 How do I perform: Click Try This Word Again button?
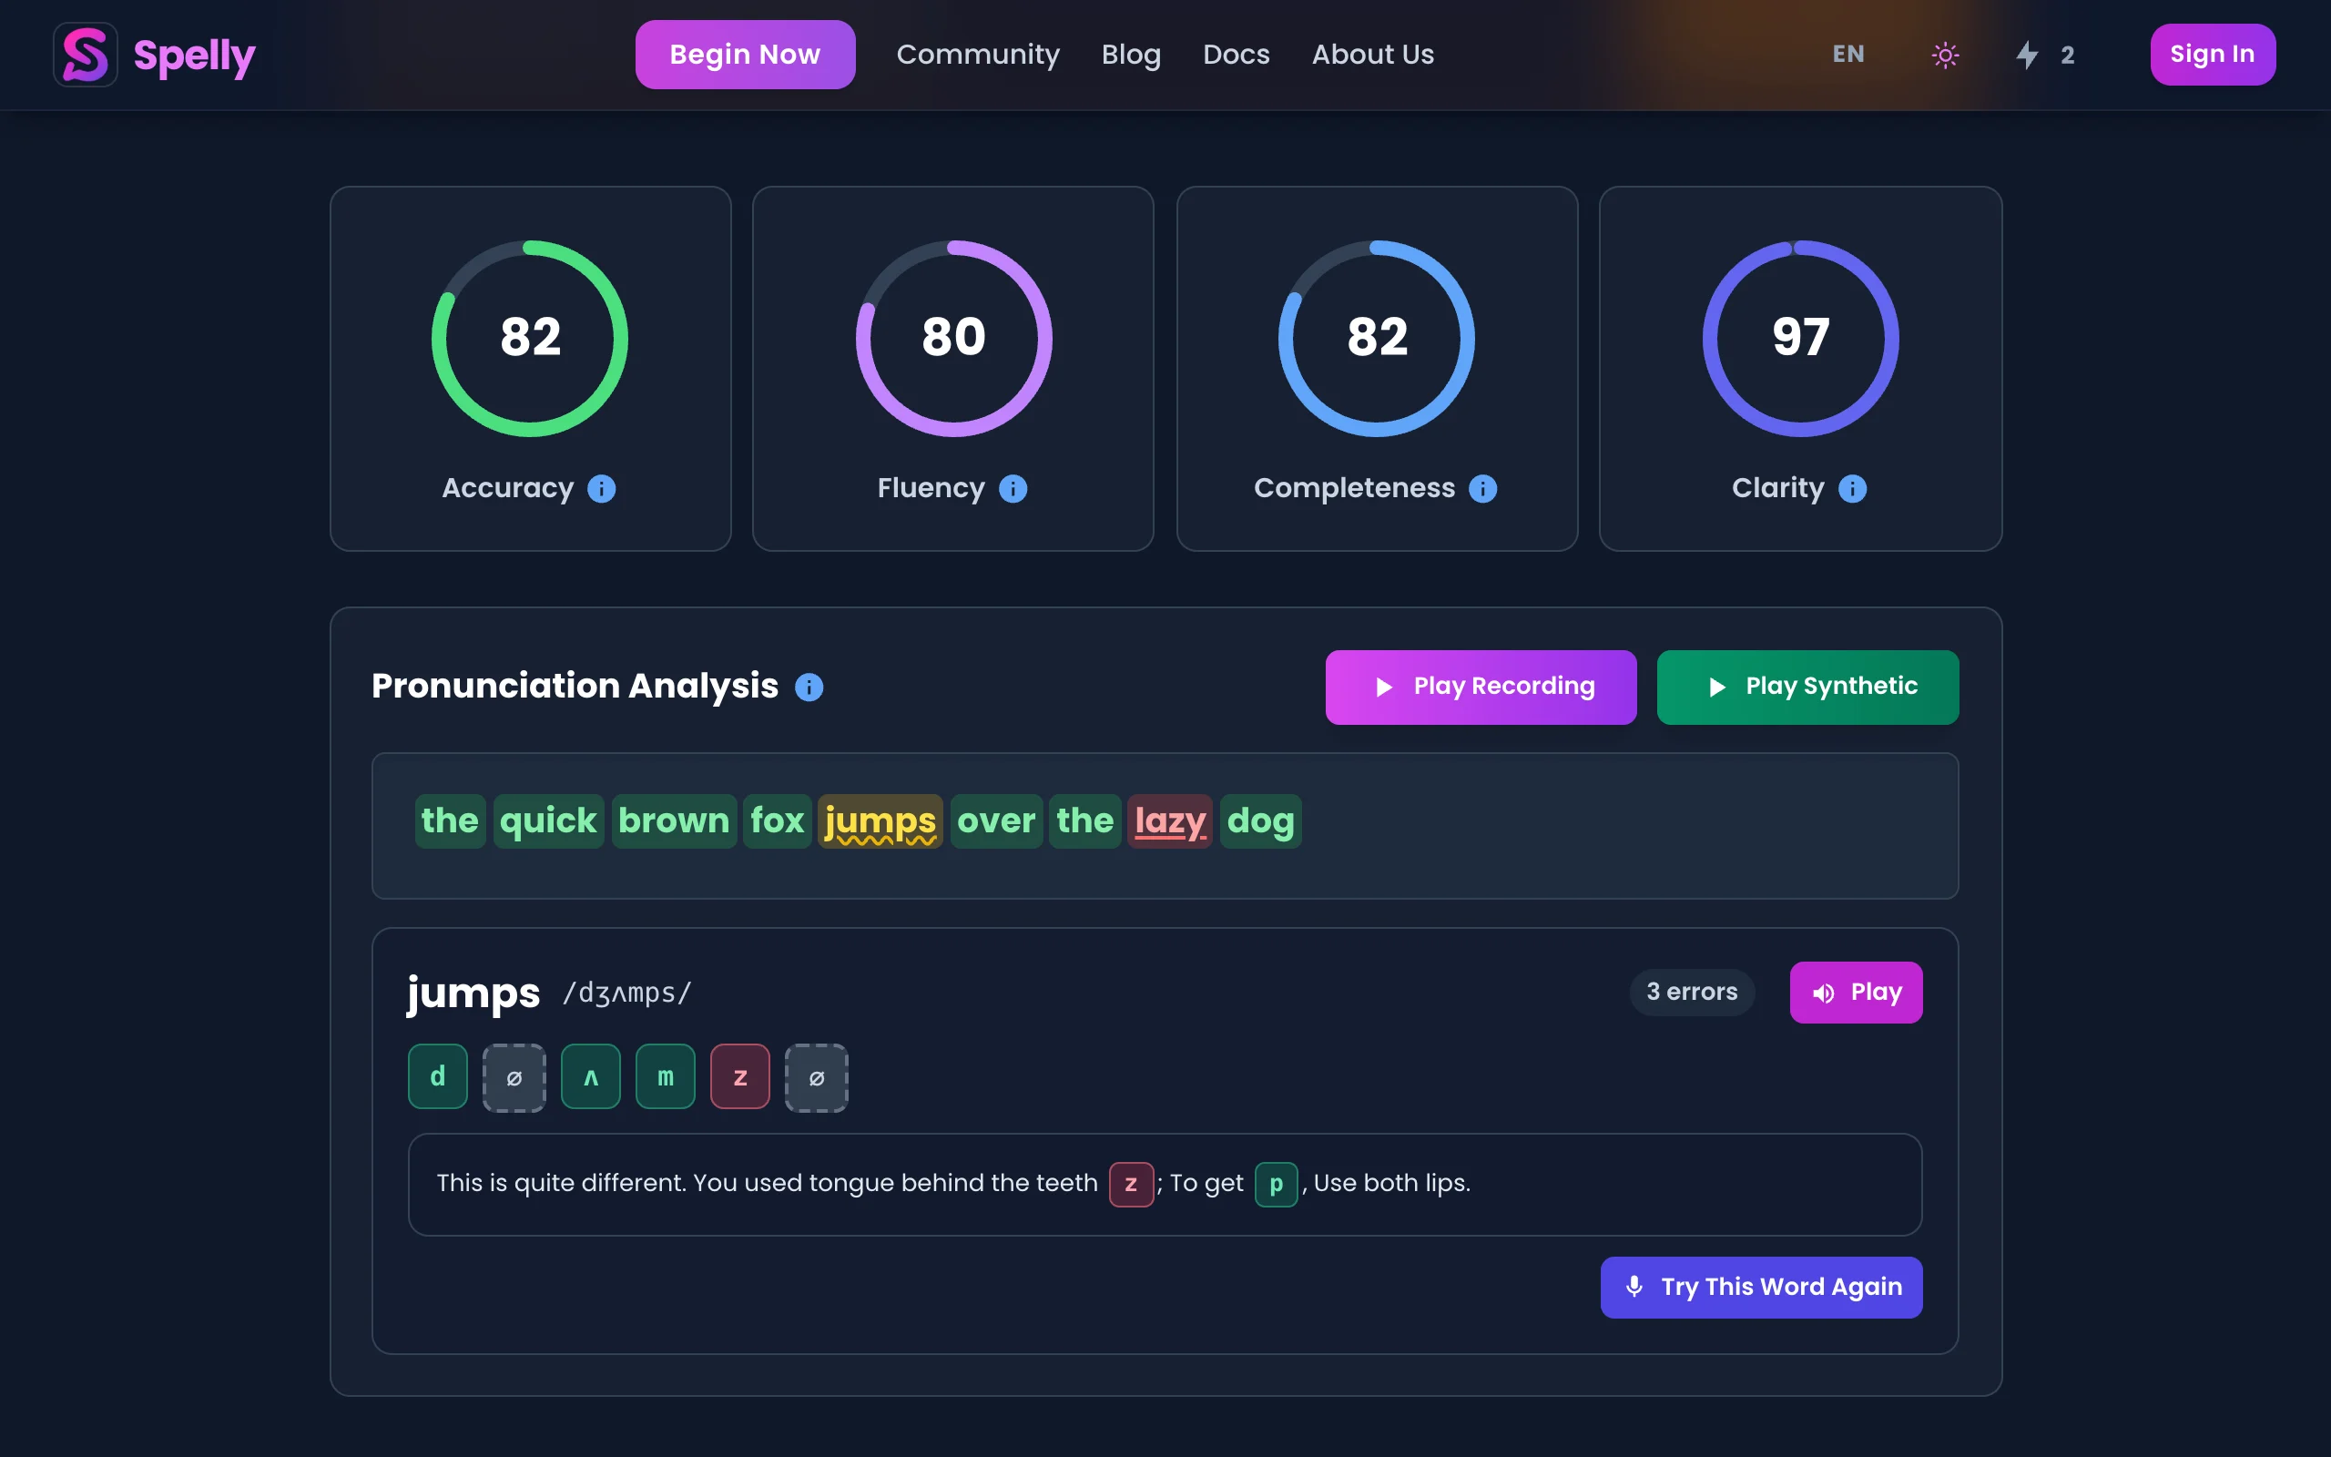pyautogui.click(x=1761, y=1288)
